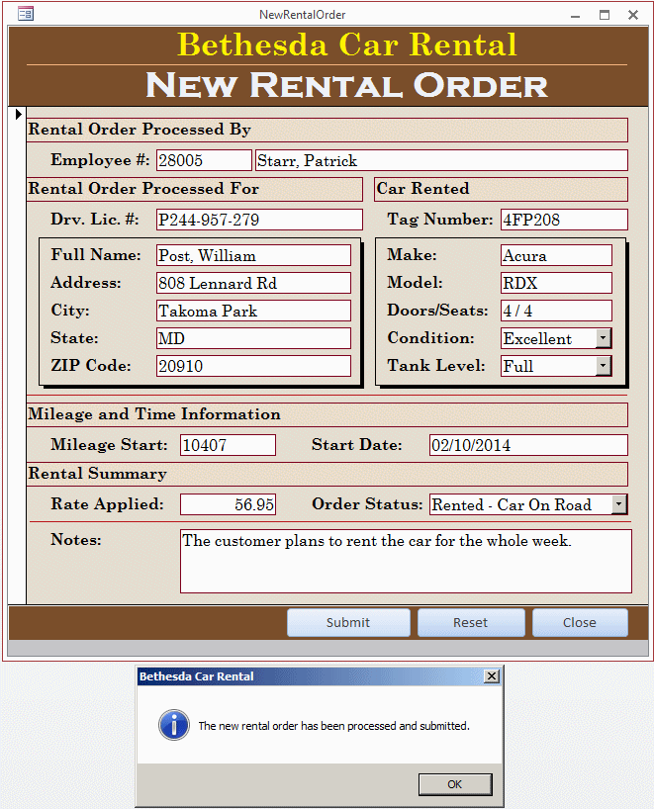Click the Rental Summary section header

[x=327, y=474]
